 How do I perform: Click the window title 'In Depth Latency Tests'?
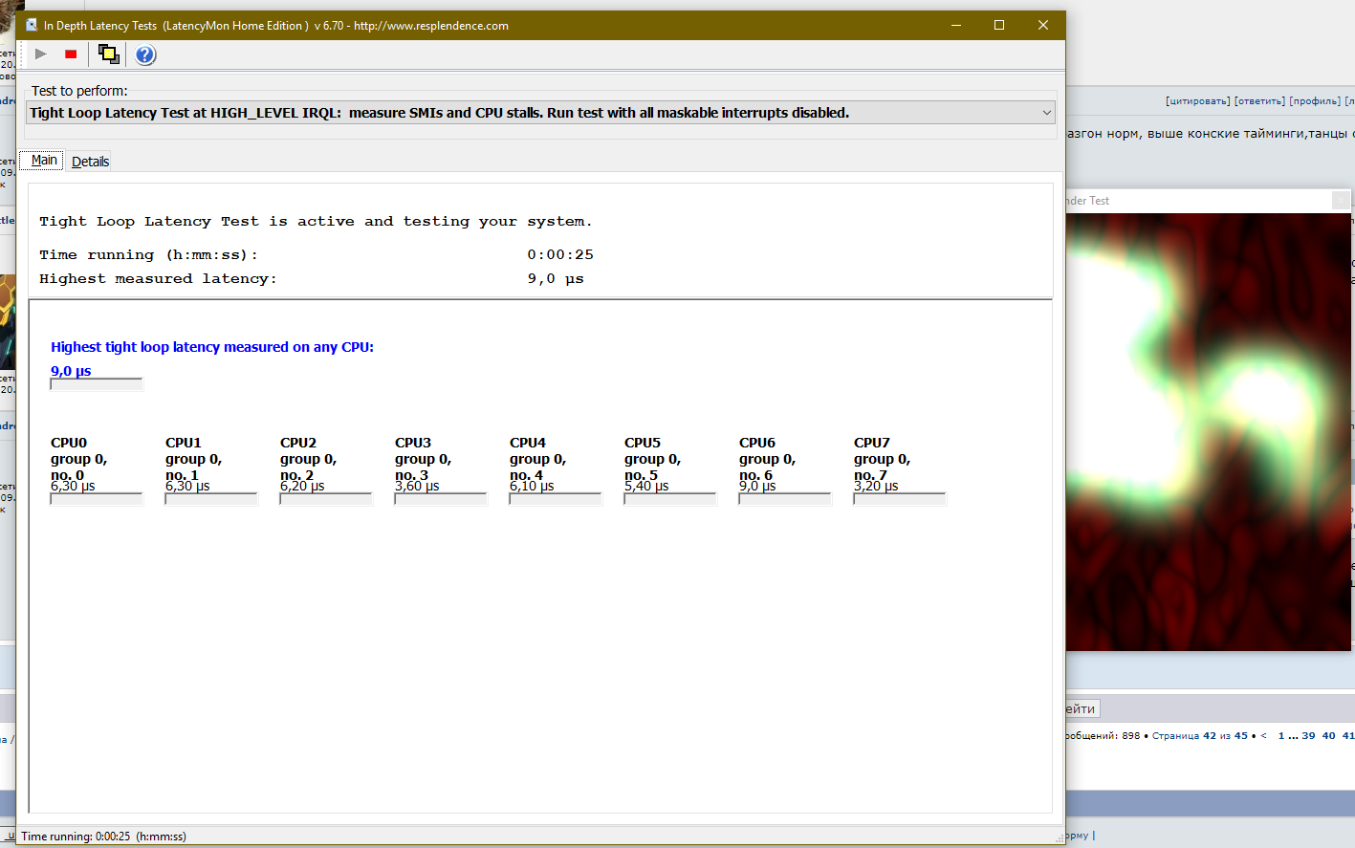point(100,26)
